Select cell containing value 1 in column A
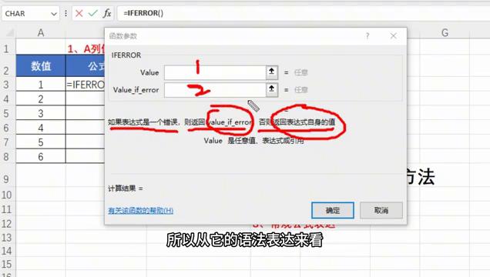This screenshot has width=490, height=277. (x=41, y=84)
